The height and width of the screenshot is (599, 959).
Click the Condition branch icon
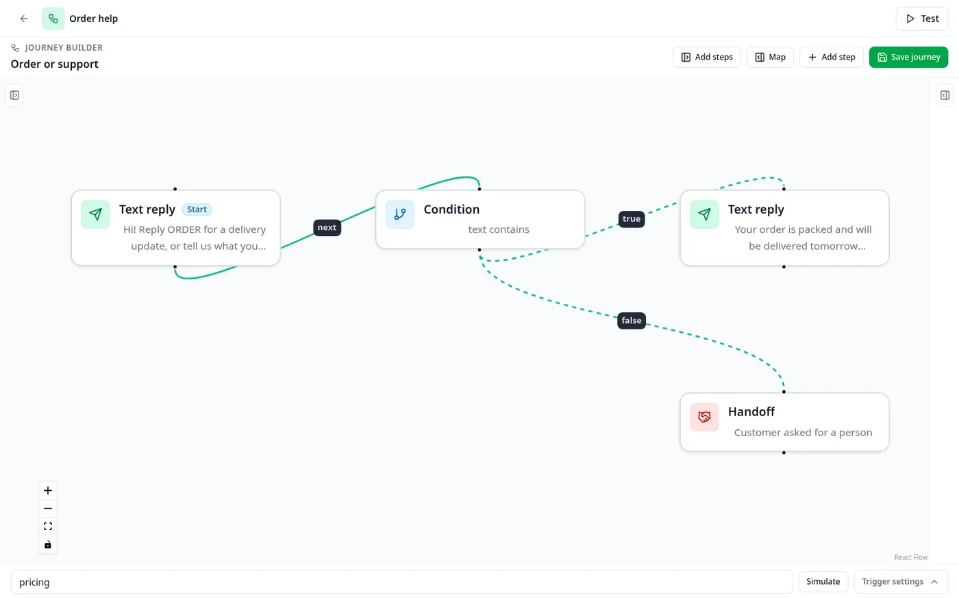pos(400,214)
